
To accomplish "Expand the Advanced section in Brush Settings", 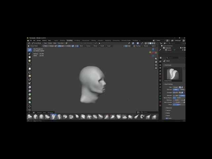I will (168, 108).
